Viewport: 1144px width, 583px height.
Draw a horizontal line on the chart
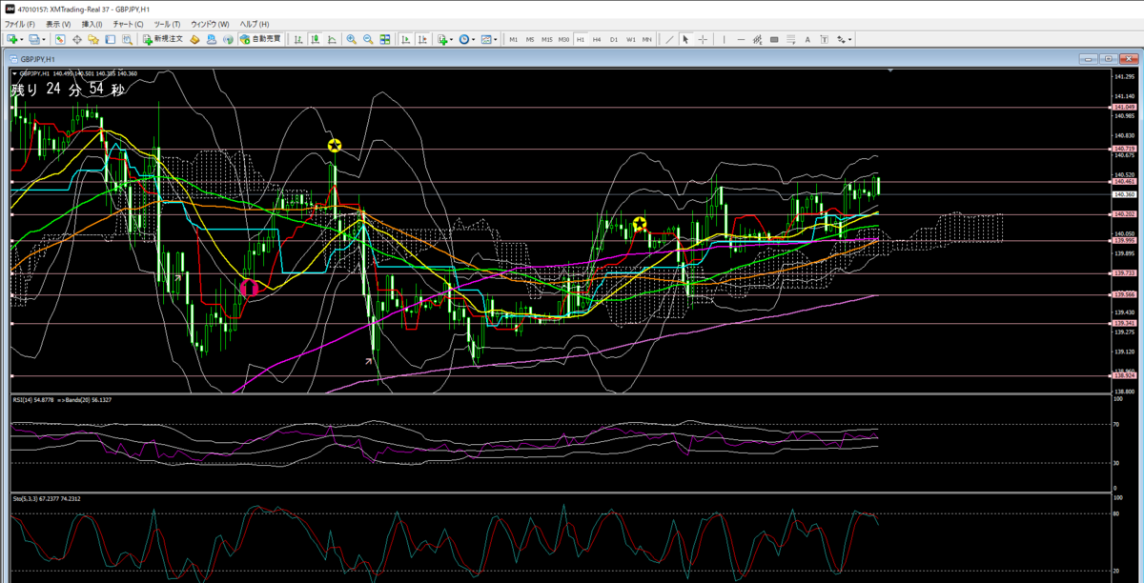point(741,39)
